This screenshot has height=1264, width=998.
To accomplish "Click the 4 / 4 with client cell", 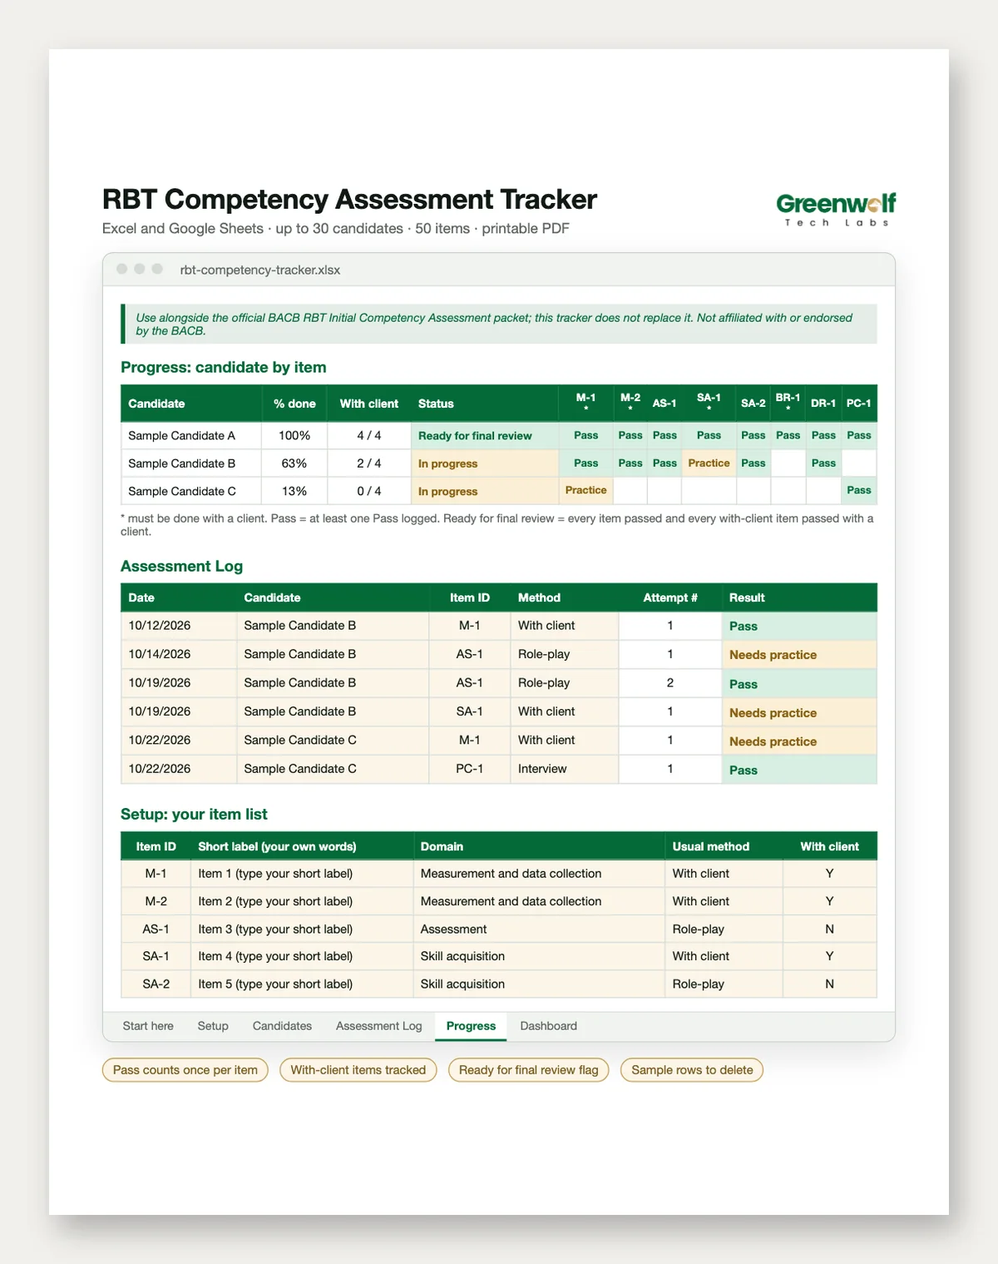I will coord(368,436).
